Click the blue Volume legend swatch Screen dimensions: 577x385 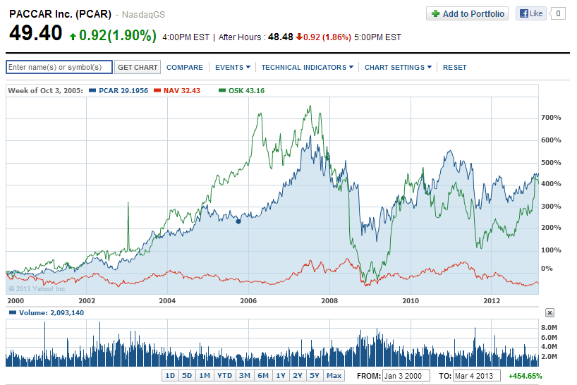click(x=13, y=312)
